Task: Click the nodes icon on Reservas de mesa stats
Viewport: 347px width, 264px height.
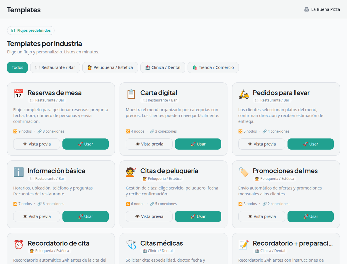Action: [15, 131]
